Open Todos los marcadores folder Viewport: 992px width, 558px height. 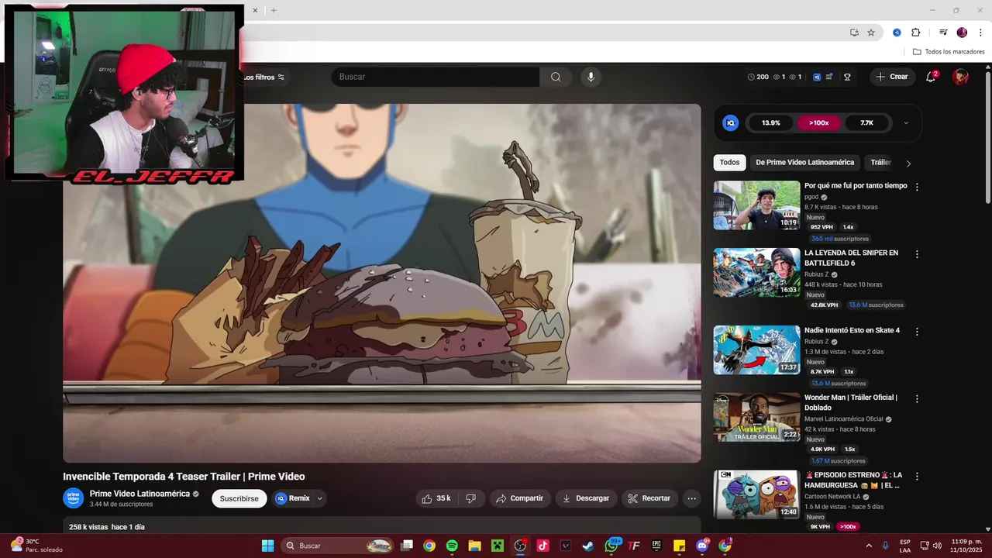coord(949,51)
